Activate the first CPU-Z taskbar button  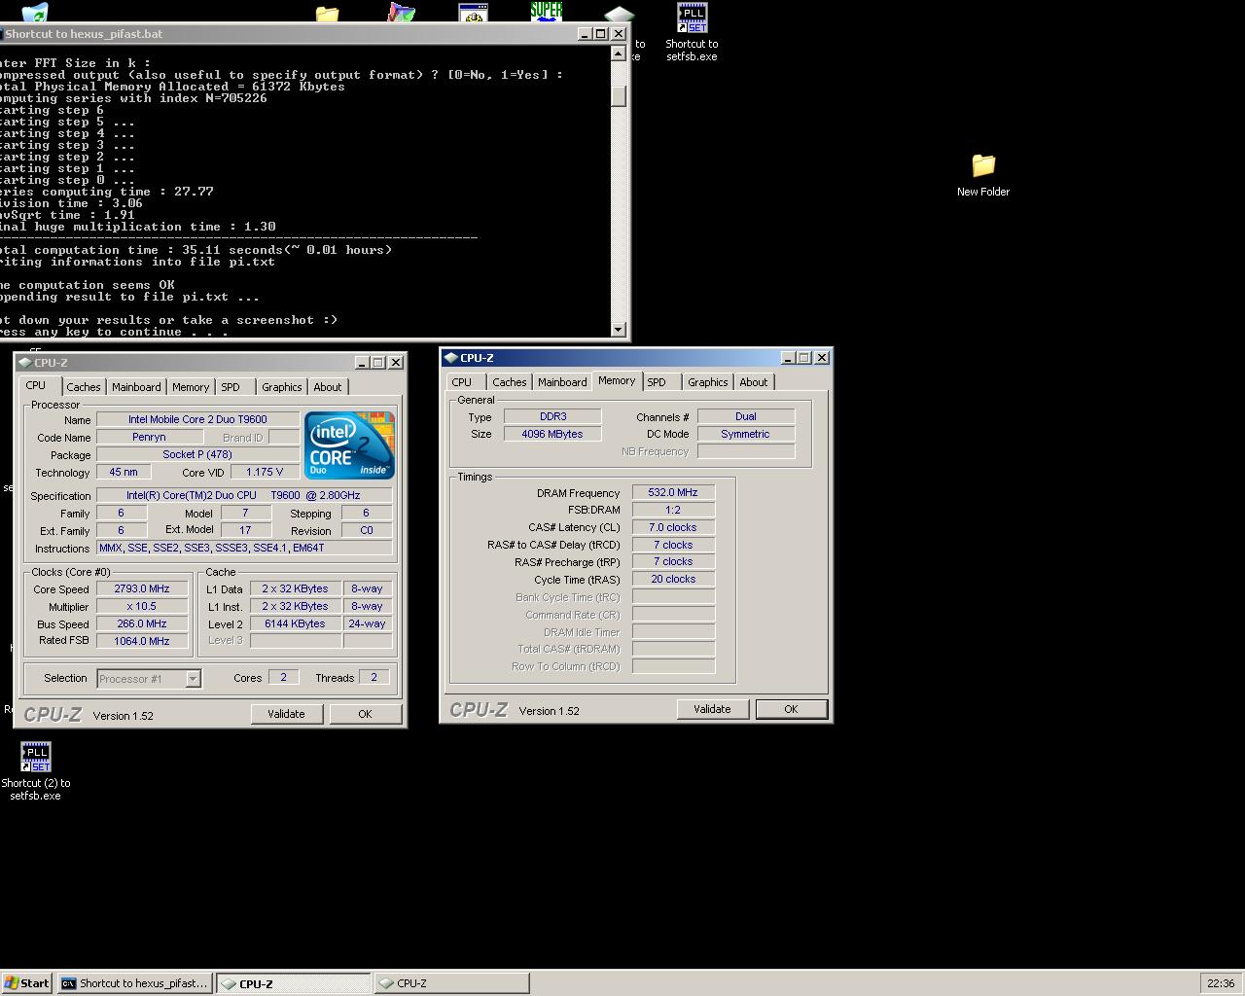coord(293,983)
